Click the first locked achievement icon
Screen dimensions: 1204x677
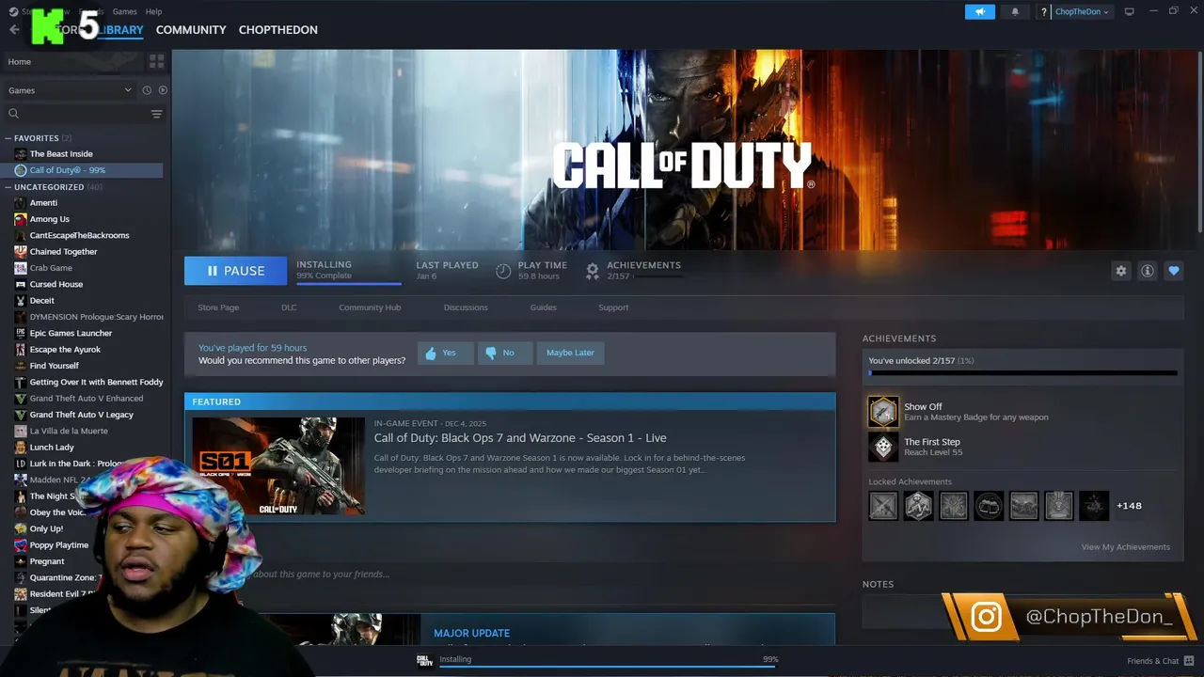click(883, 506)
